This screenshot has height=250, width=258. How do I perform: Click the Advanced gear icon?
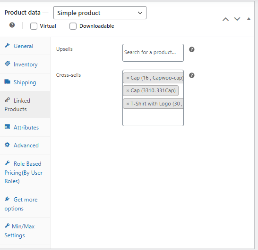[x=7, y=145]
